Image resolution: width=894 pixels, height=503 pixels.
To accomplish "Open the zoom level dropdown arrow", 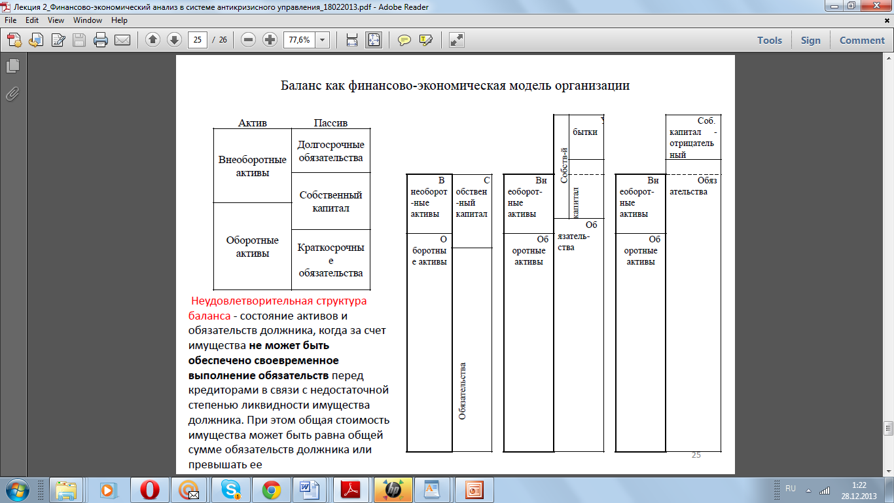I will click(x=322, y=40).
